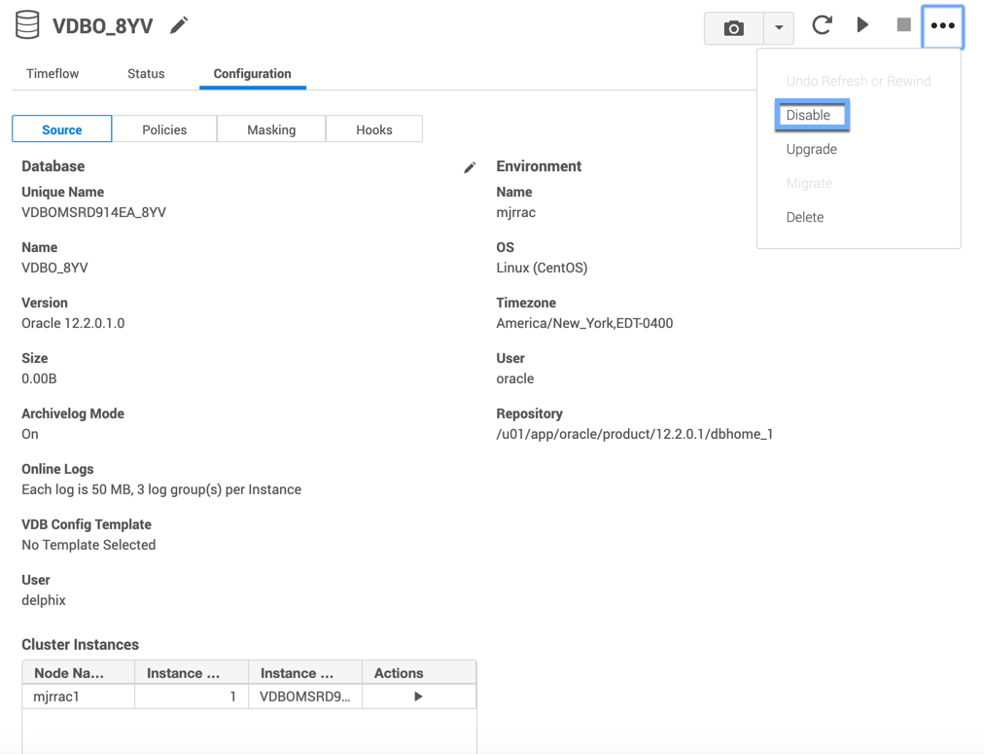
Task: Click the pencil icon beside VDBO_8YV title
Action: click(x=179, y=26)
